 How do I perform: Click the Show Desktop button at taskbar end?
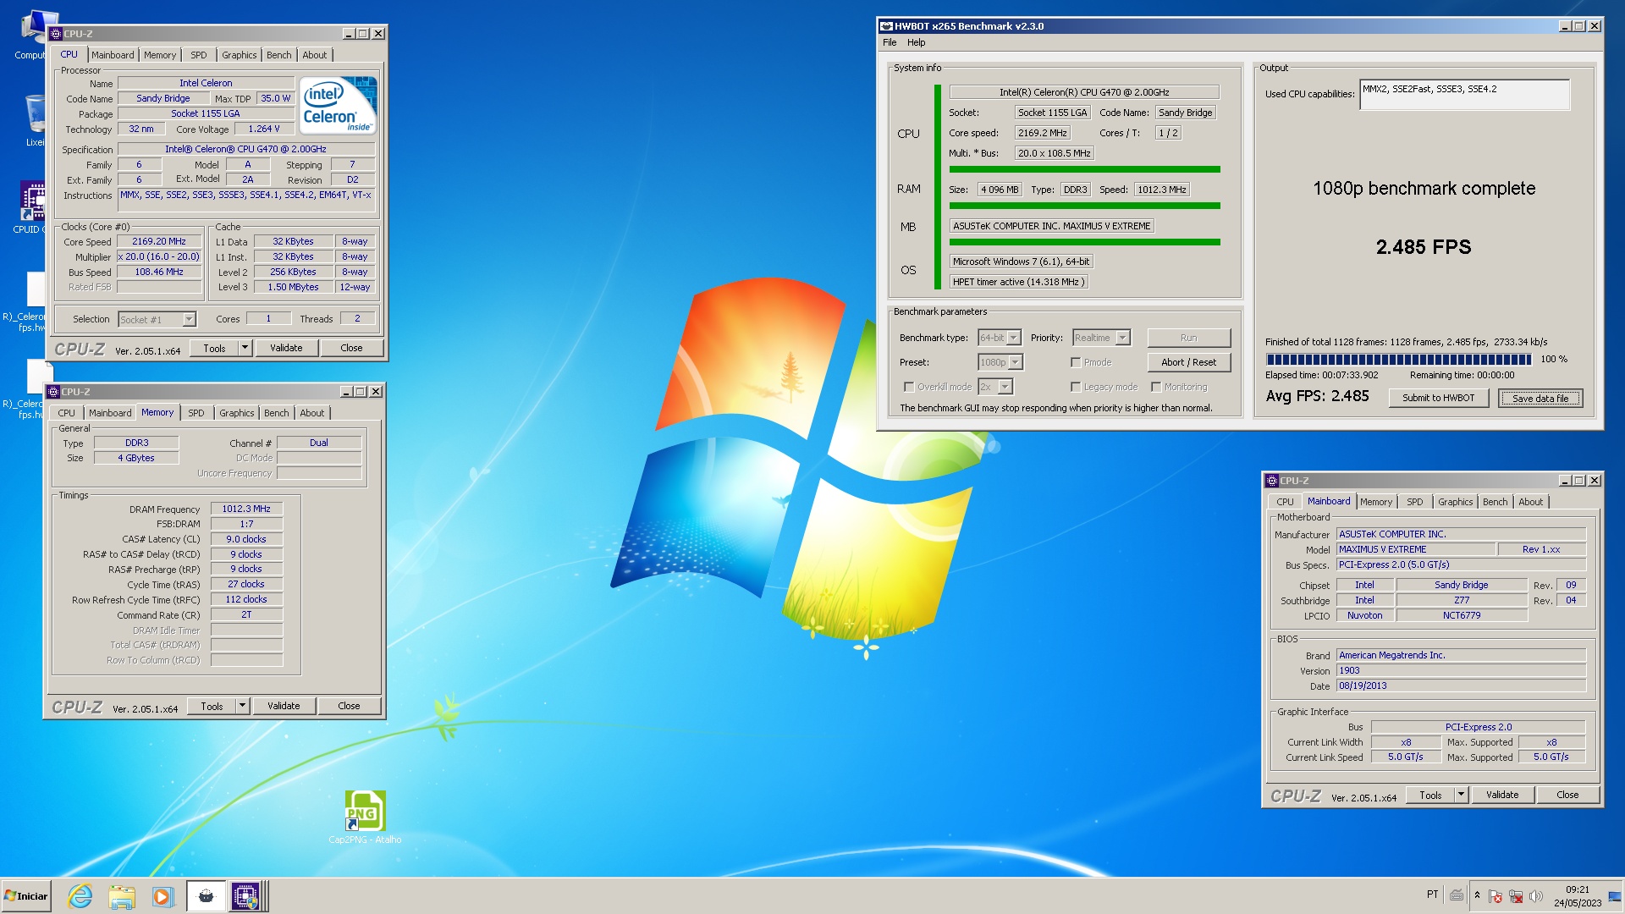coord(1615,896)
